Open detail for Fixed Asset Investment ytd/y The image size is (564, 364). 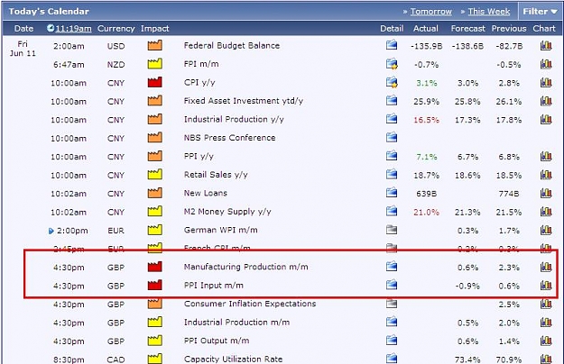coord(392,101)
